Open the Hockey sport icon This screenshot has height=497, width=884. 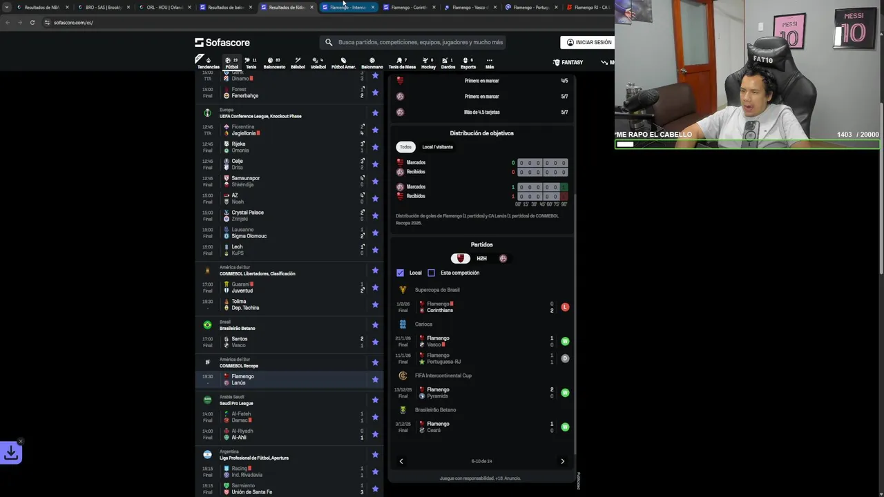click(428, 63)
